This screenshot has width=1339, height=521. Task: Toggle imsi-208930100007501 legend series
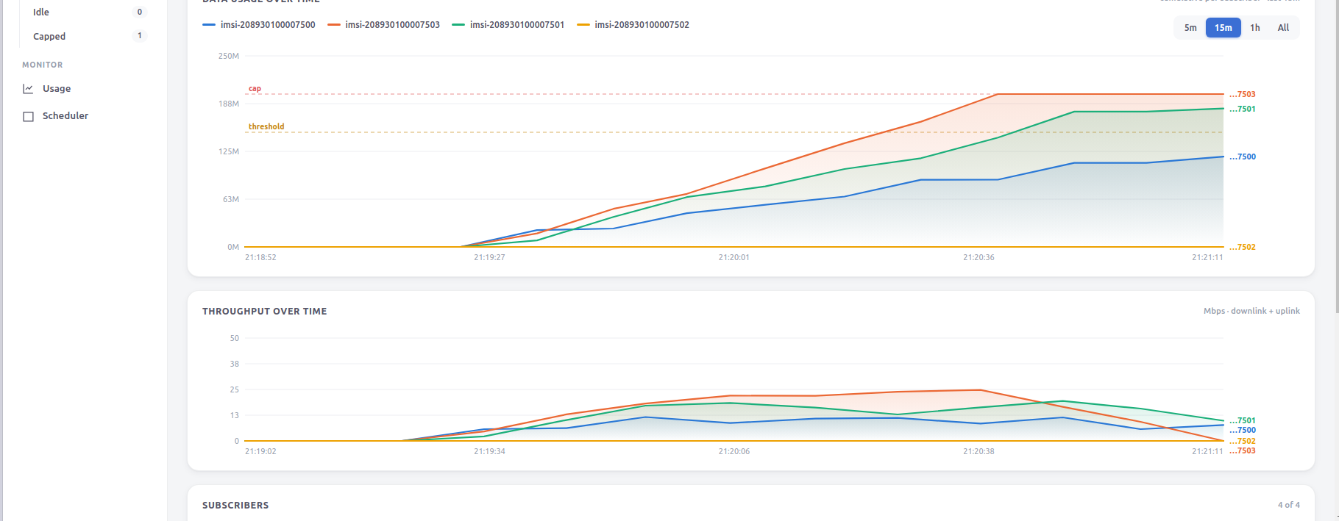508,25
